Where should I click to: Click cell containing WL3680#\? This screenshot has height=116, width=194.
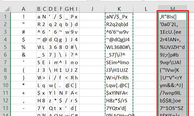(x=119, y=47)
